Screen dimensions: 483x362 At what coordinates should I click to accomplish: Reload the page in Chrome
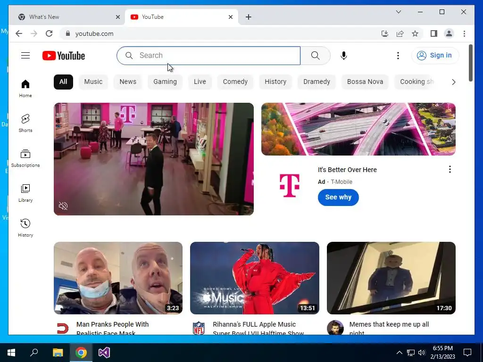[49, 33]
